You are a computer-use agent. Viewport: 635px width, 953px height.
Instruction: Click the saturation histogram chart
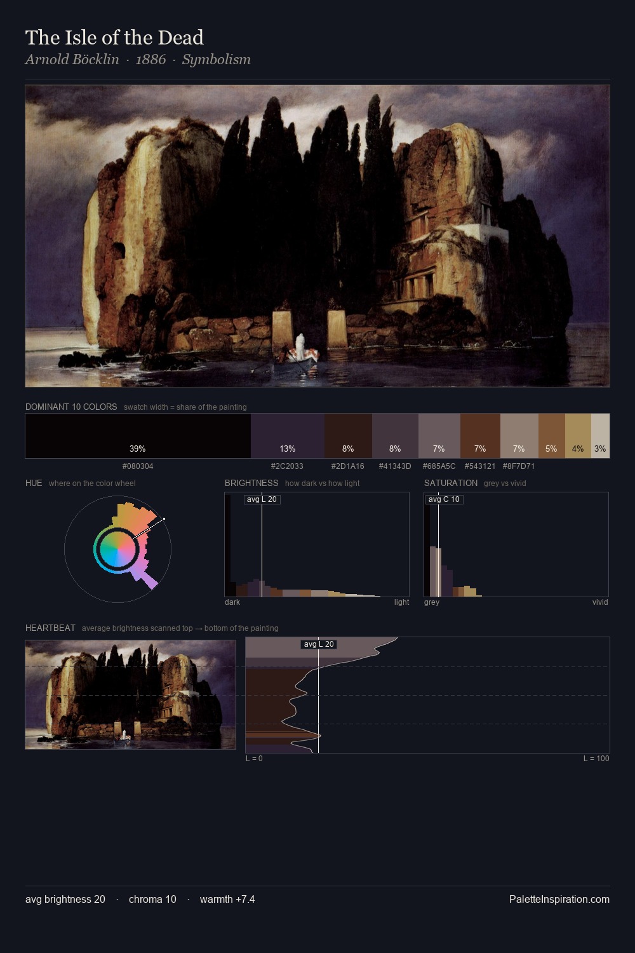click(x=516, y=544)
